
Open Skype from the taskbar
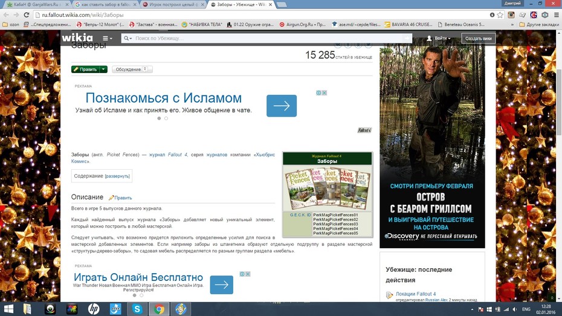137,309
